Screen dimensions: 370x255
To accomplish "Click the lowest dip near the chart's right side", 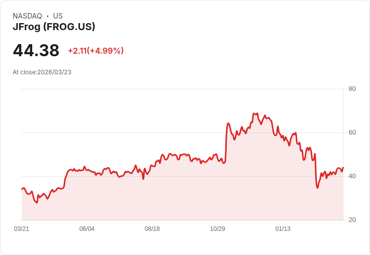I will [318, 187].
